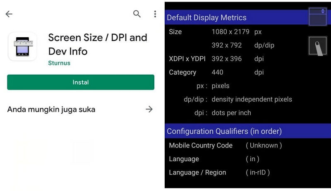Select the Language (in) entry
This screenshot has height=191, width=331.
214,159
